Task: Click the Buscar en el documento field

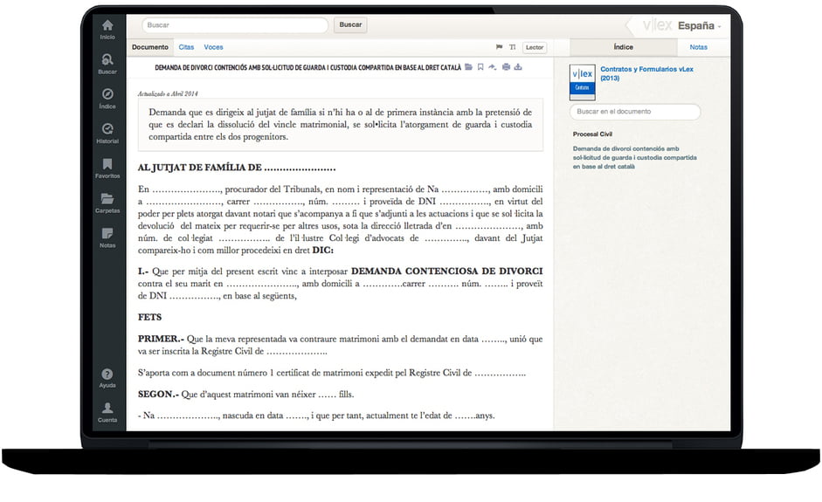Action: [635, 112]
